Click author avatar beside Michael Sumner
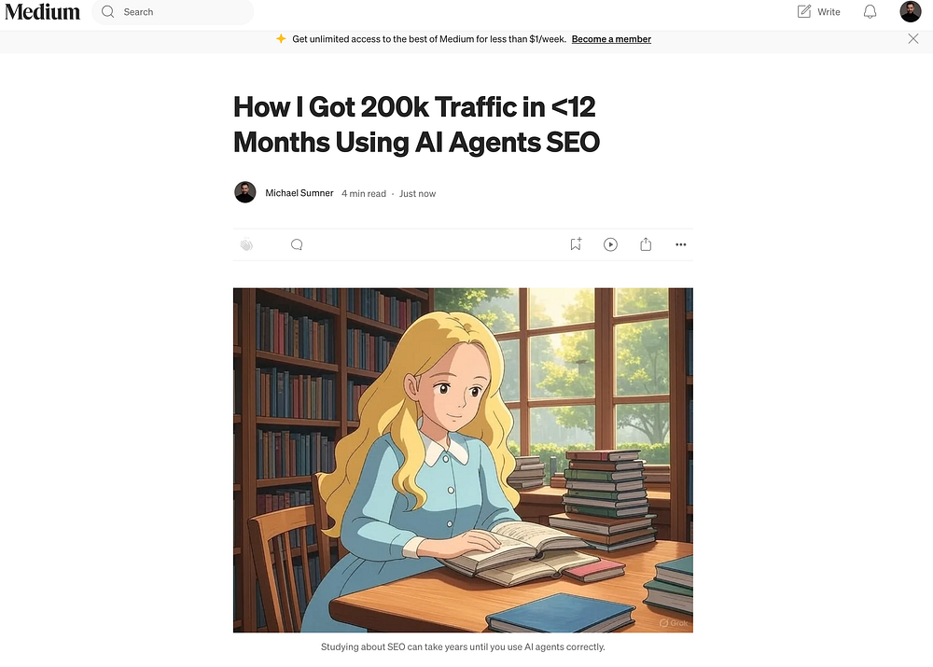 (x=245, y=192)
